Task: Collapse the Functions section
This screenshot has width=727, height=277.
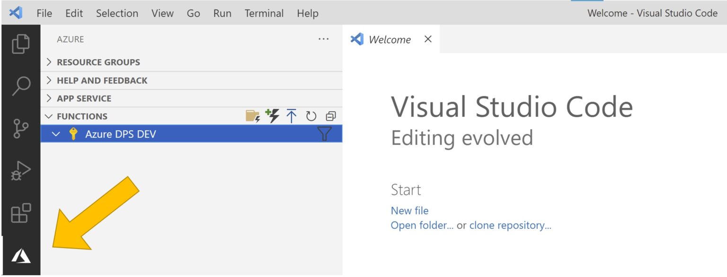Action: (x=82, y=116)
